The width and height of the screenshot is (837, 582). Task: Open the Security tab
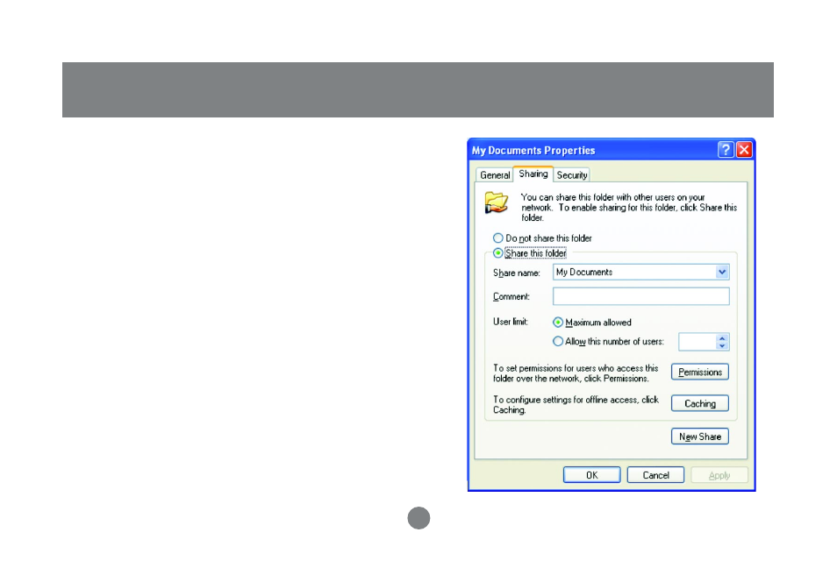pos(572,175)
